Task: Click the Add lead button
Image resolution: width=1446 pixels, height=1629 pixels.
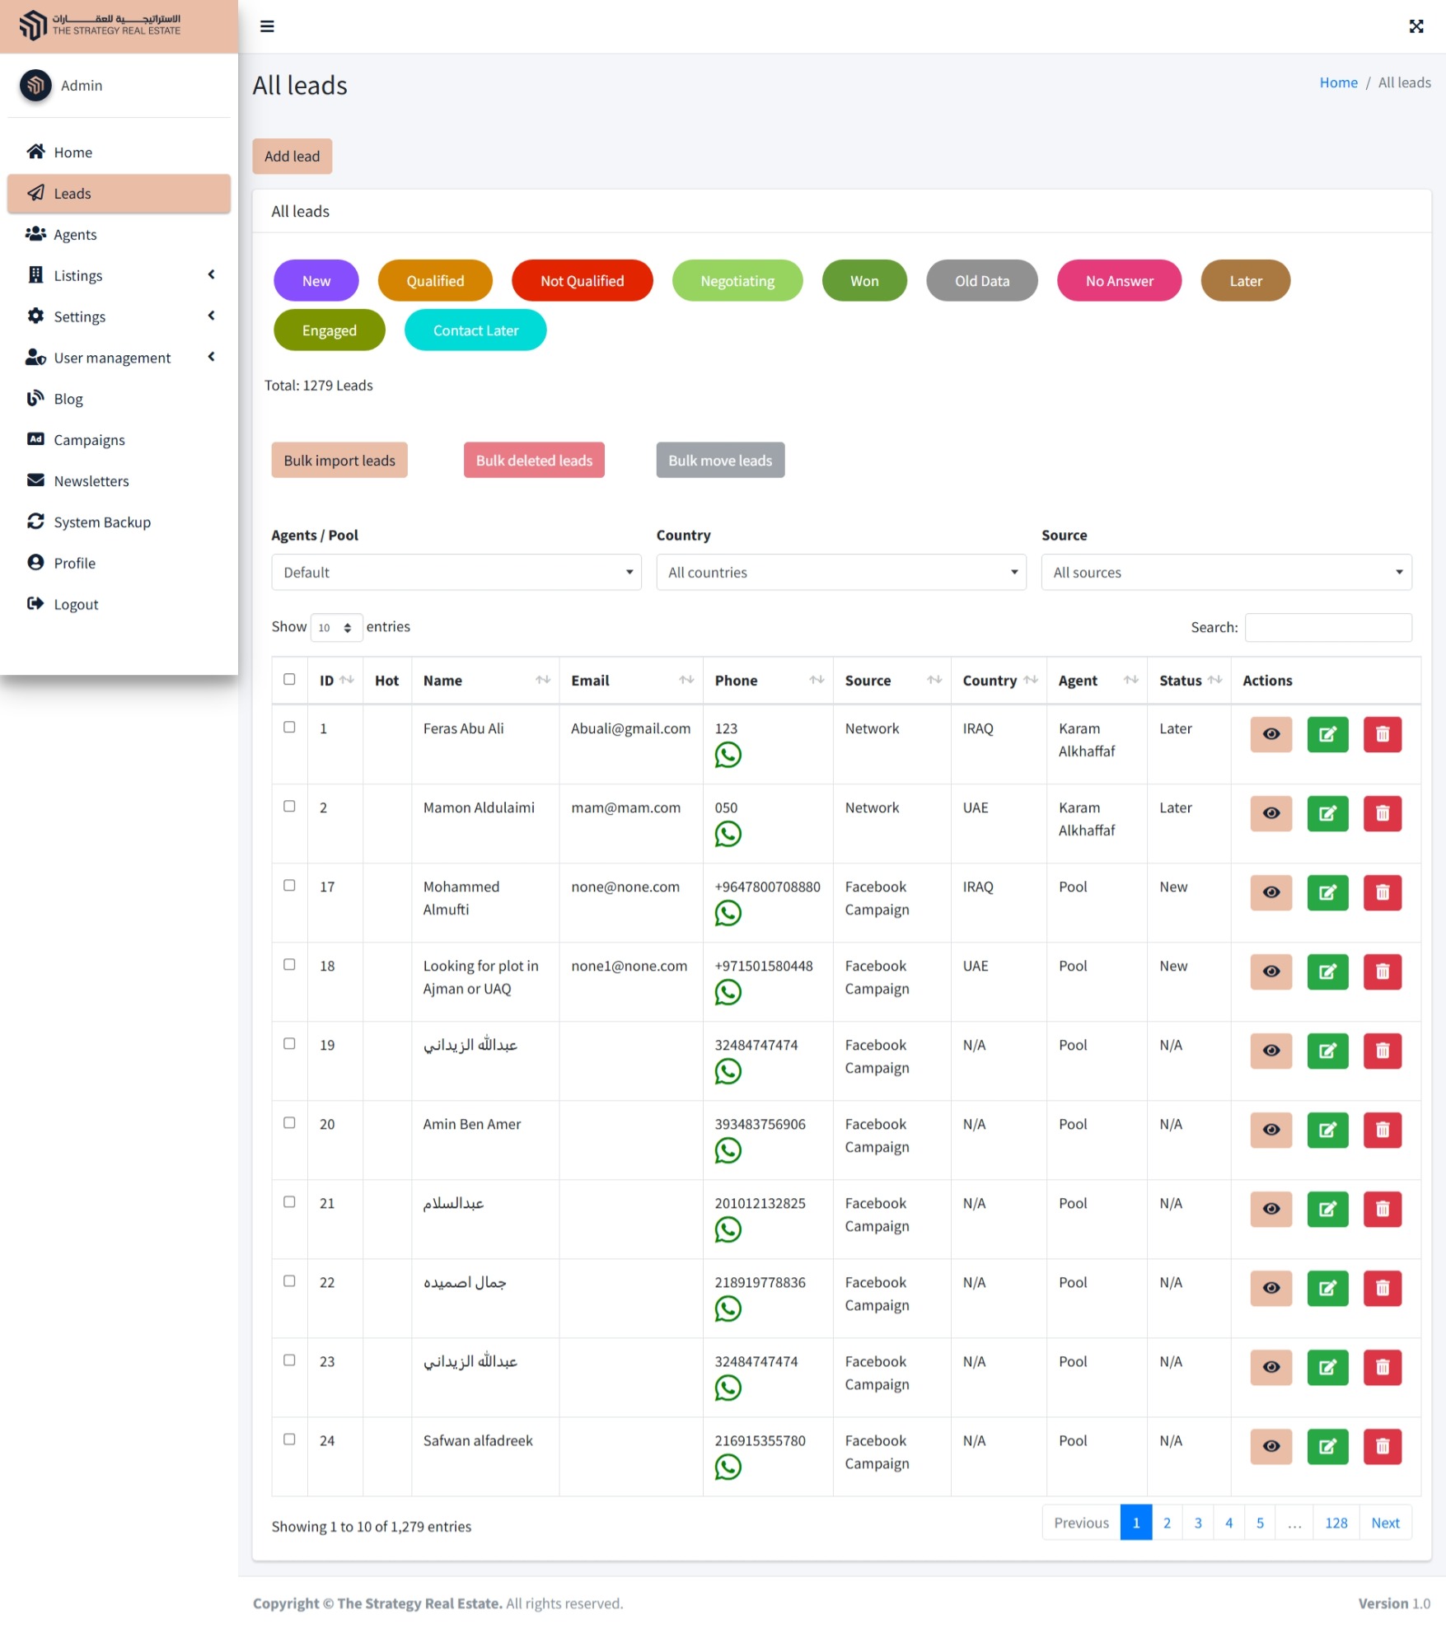Action: (x=292, y=157)
